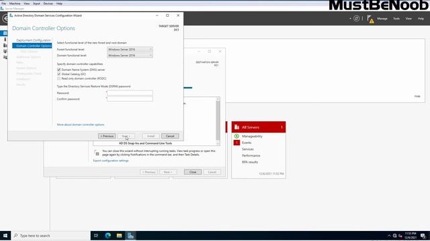Open File Explorer from the taskbar
Viewport: 430px width, 241px height.
(120, 236)
